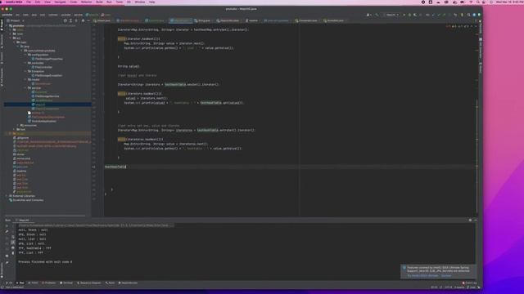
Task: Open Project panel gear options icon
Action: pyautogui.click(x=83, y=20)
